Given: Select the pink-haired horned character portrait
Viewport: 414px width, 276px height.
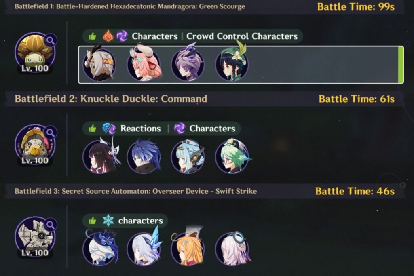Looking at the screenshot, I should (144, 63).
